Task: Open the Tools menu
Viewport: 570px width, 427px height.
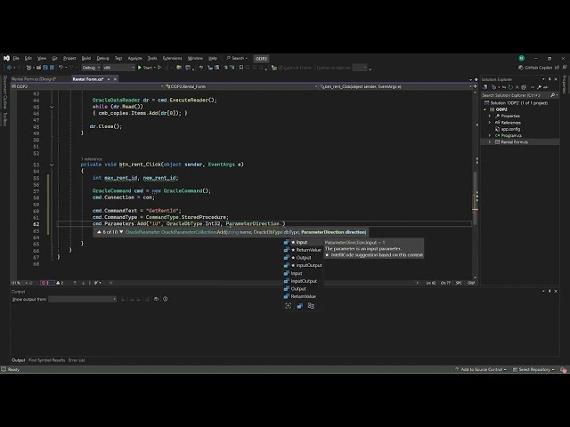Action: click(x=152, y=58)
